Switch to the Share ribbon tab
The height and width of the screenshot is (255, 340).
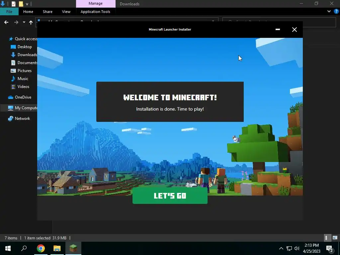(x=47, y=12)
